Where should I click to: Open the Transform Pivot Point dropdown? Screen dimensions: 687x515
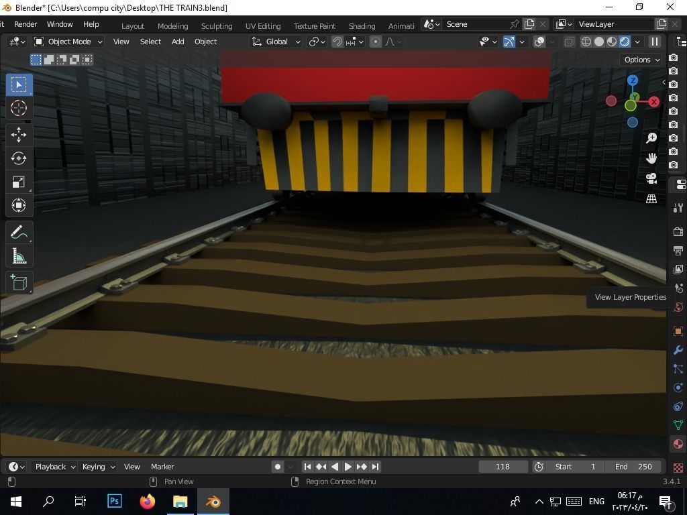click(317, 42)
